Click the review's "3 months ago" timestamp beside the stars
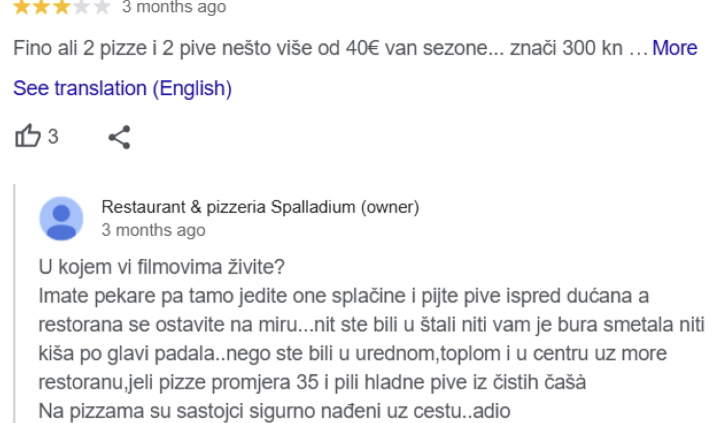The image size is (714, 423). [x=174, y=7]
